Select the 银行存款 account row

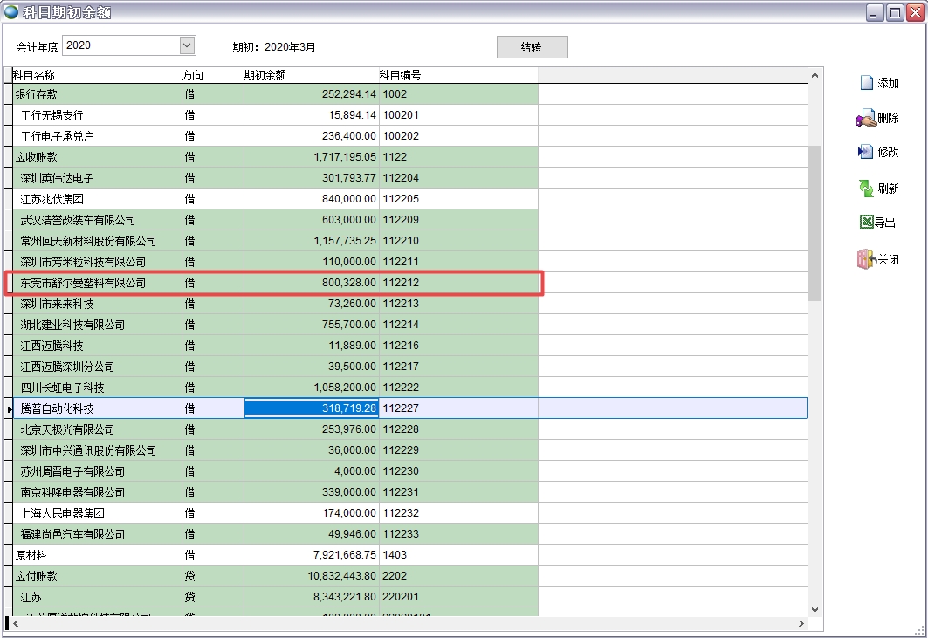(36, 94)
